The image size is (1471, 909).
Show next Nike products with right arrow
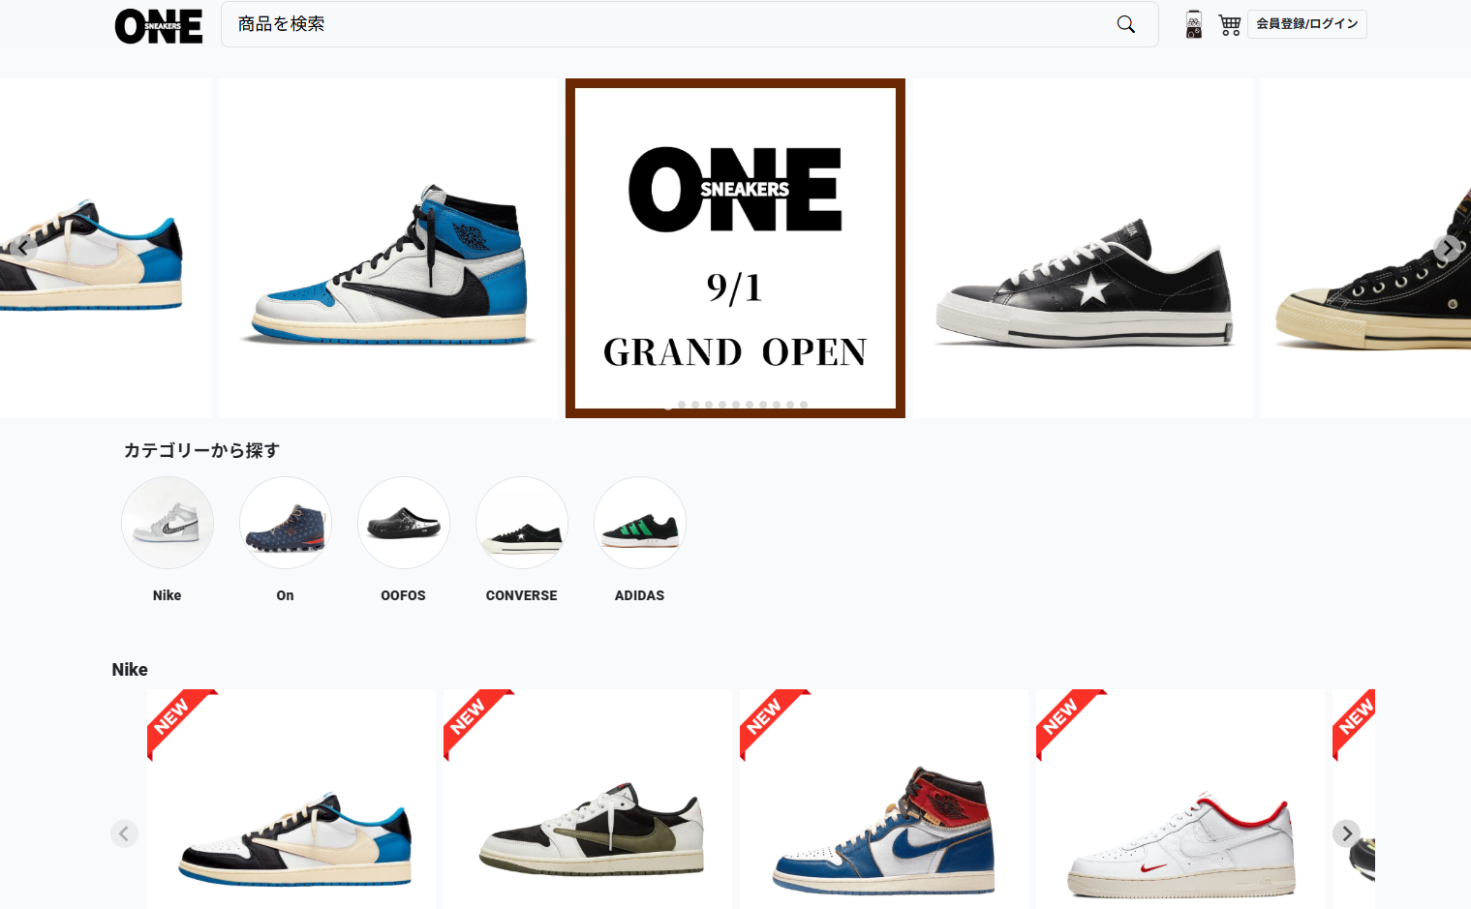coord(1346,833)
